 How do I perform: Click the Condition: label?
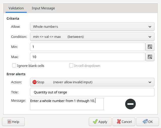[19, 37]
